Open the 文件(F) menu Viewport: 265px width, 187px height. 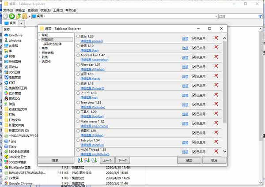(8, 10)
